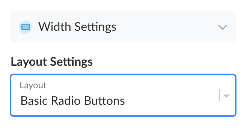This screenshot has height=139, width=247.
Task: Select the Basic Radio Buttons value
Action: (72, 101)
